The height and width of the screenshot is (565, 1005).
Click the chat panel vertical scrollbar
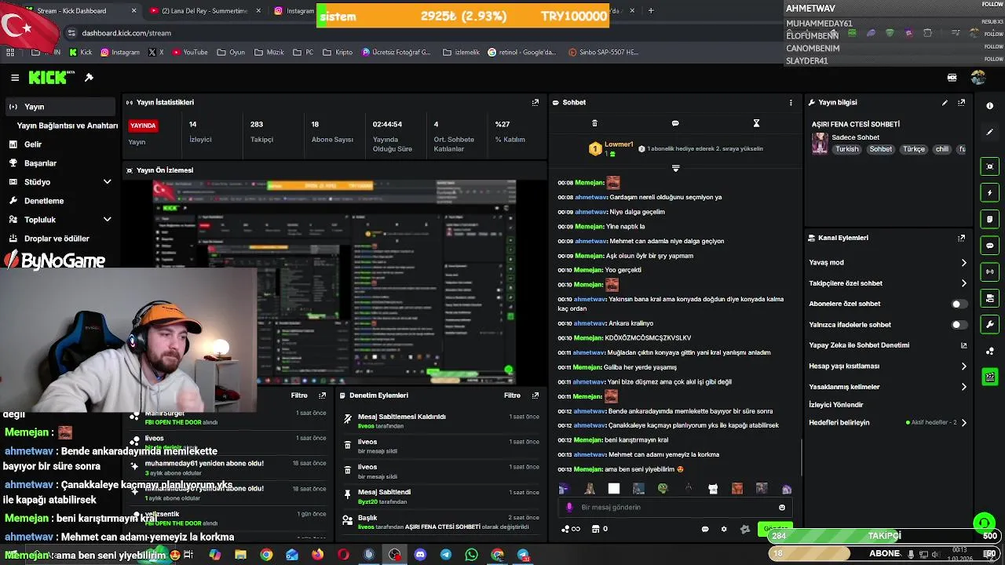pos(800,457)
